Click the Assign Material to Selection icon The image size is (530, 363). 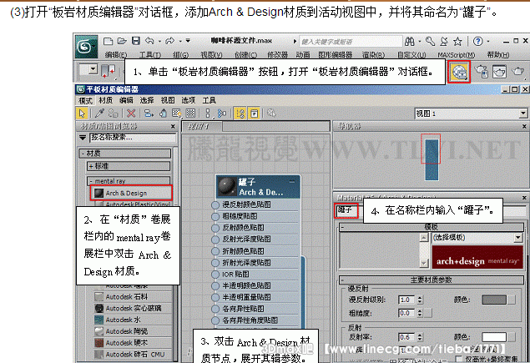(x=114, y=113)
